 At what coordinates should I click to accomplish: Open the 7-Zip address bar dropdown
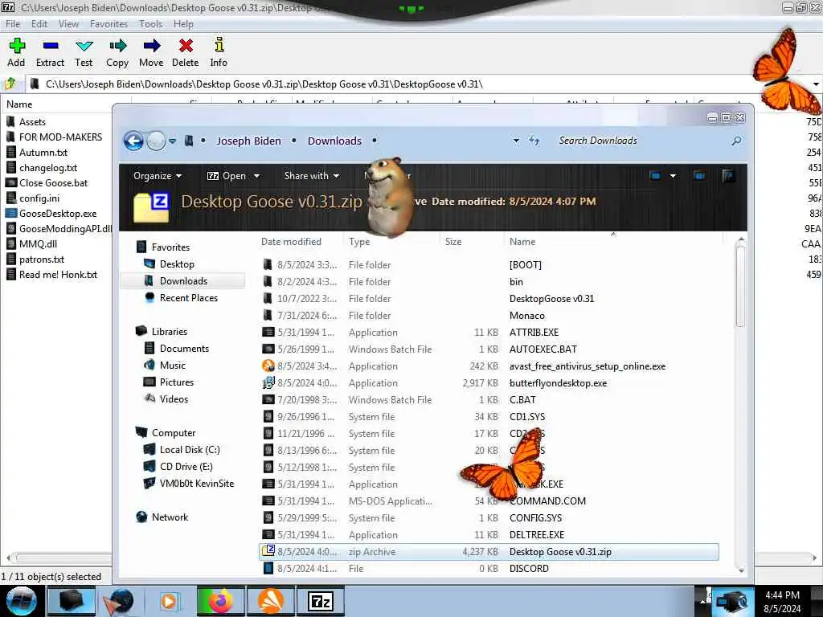[816, 84]
